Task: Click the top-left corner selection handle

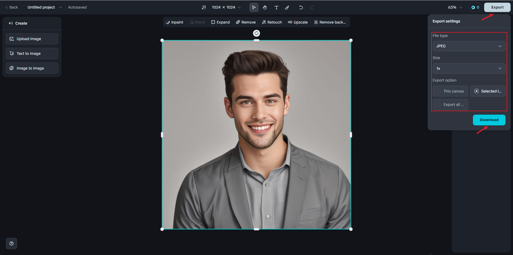Action: 162,40
